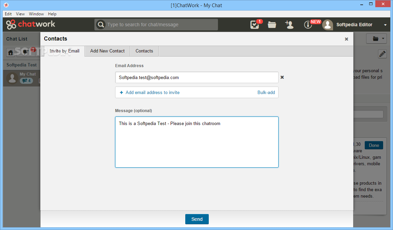Open the View menu
Image resolution: width=393 pixels, height=230 pixels.
point(20,14)
